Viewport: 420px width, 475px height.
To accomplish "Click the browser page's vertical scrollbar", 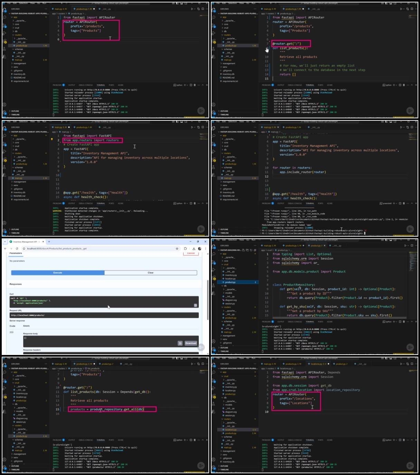I will click(x=207, y=299).
